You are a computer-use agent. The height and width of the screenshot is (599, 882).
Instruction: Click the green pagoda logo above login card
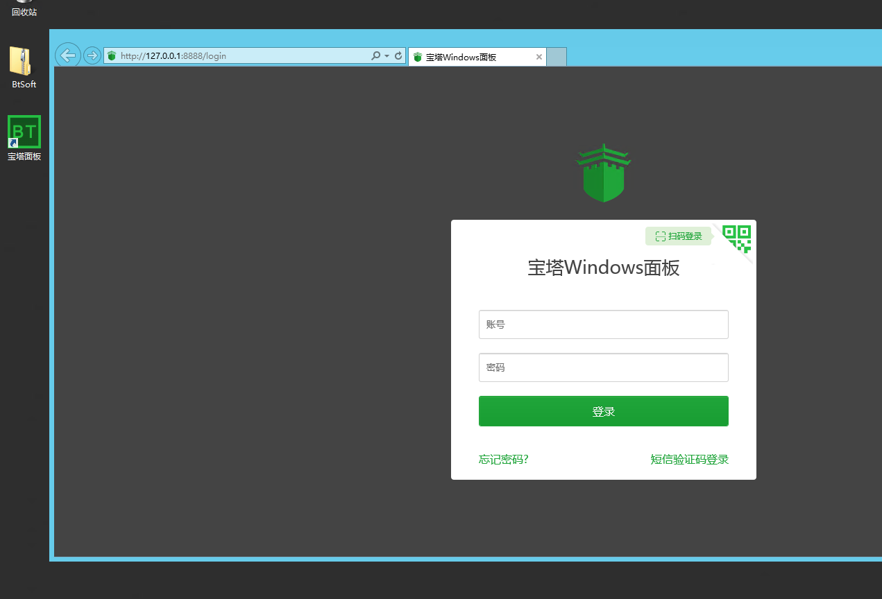[x=604, y=173]
